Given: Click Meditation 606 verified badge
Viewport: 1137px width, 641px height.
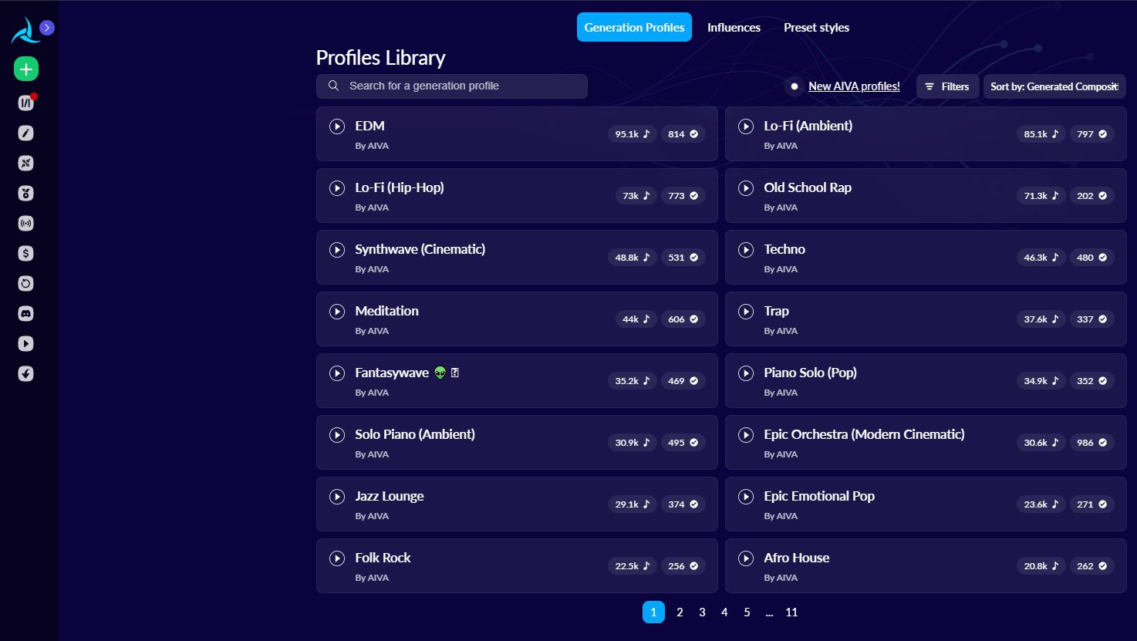Looking at the screenshot, I should click(x=683, y=319).
